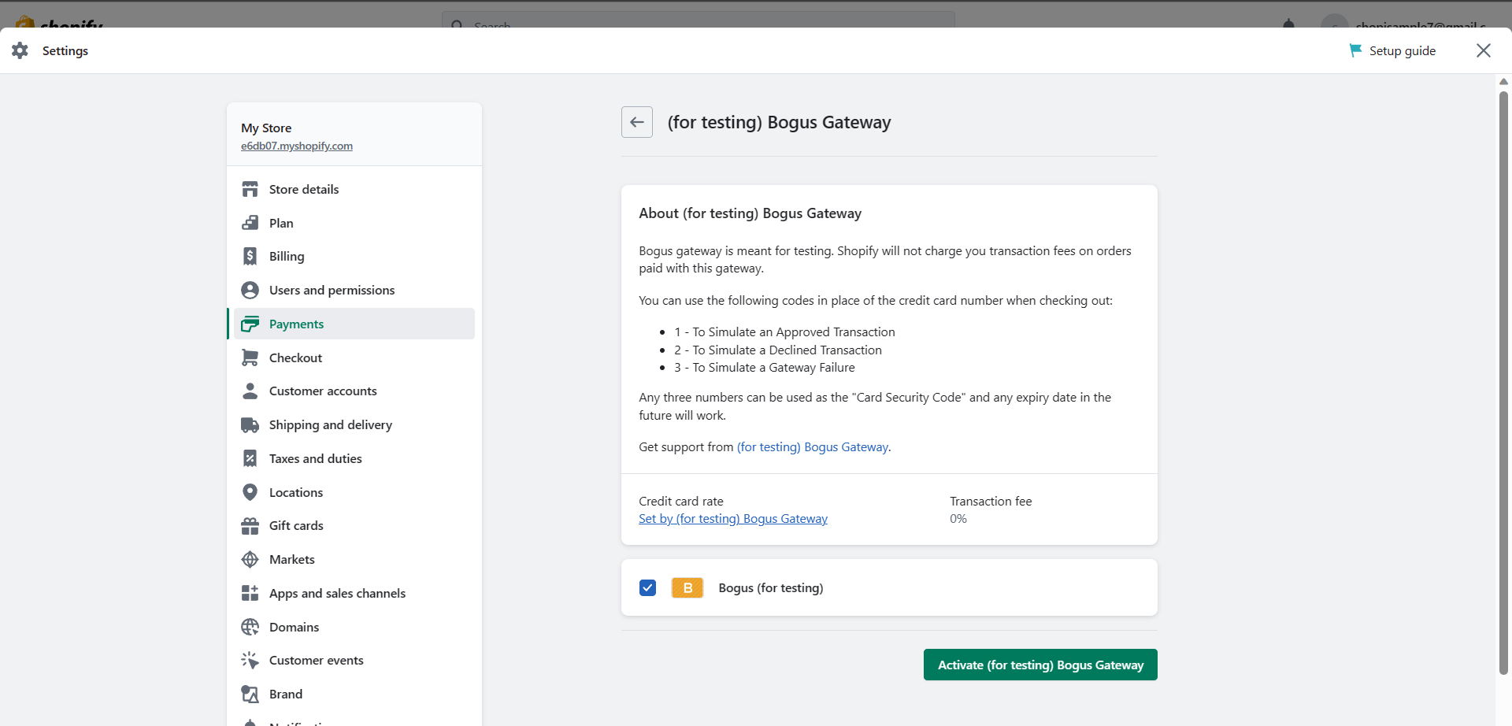Open Apps and sales channels
This screenshot has width=1512, height=726.
click(354, 593)
